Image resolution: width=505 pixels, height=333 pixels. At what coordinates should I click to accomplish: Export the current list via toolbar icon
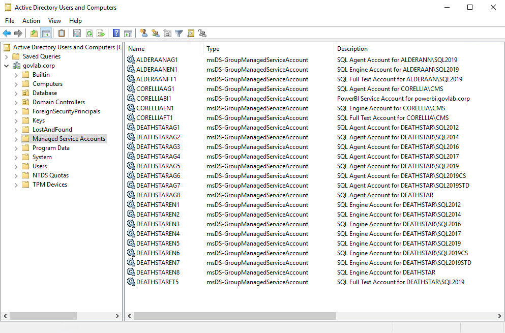[x=100, y=33]
